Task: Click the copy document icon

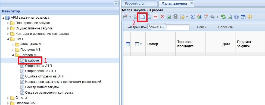Action: [149, 17]
